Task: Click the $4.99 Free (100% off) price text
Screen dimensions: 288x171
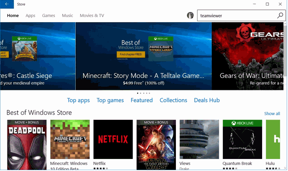Action: coord(144,83)
